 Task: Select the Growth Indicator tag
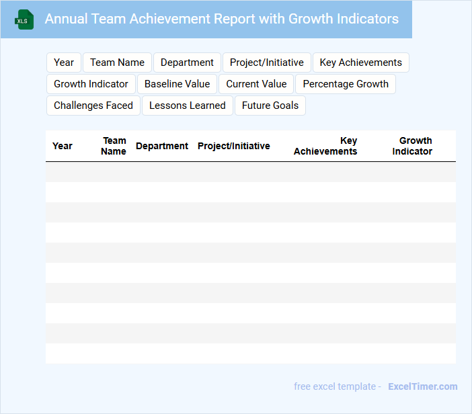pos(91,84)
